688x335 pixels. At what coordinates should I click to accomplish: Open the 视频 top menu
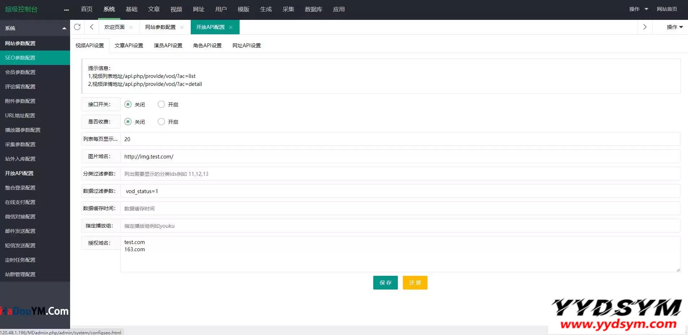coord(176,9)
